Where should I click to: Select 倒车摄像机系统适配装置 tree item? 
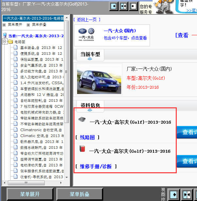click(42, 171)
